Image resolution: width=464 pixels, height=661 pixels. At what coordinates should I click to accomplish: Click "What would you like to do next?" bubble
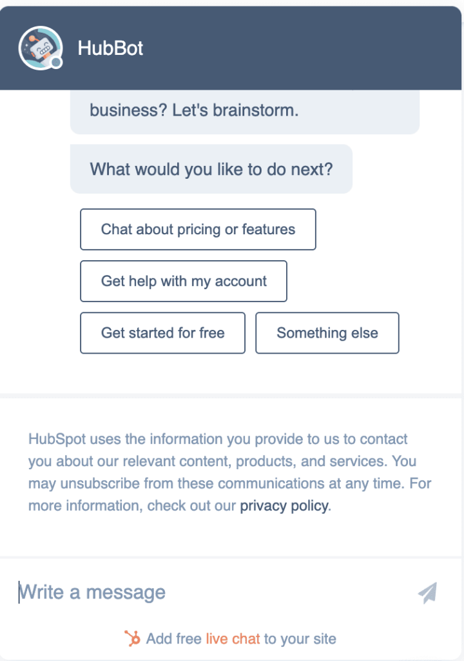[x=211, y=169]
